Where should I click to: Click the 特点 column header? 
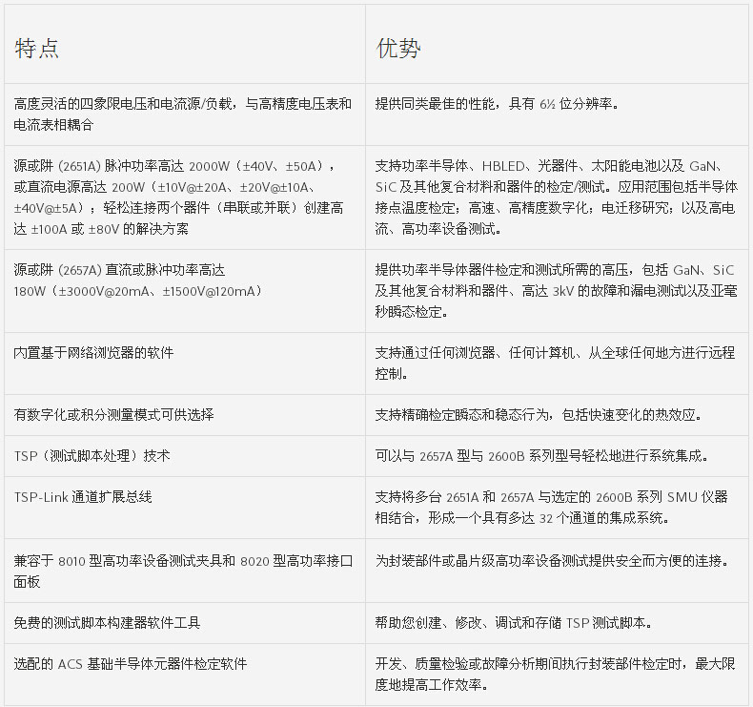(37, 49)
